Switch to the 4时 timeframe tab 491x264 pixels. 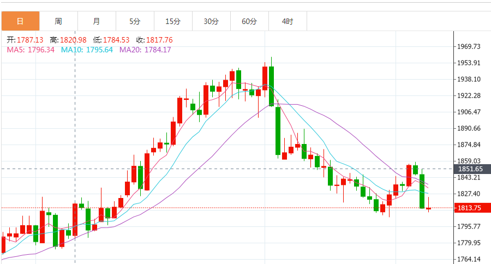(x=288, y=21)
